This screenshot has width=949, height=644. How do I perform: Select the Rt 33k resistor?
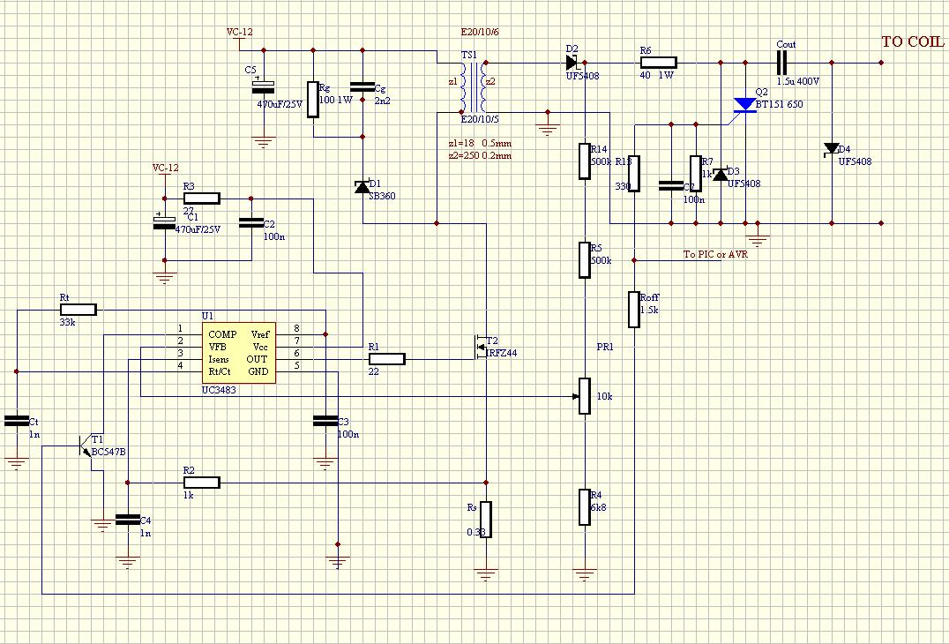coord(78,310)
